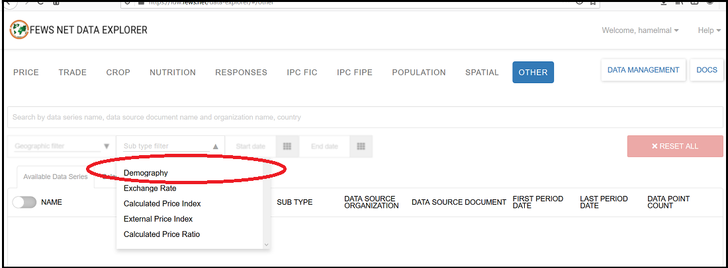Go to the NUTRITION tab
728x268 pixels.
pyautogui.click(x=173, y=73)
